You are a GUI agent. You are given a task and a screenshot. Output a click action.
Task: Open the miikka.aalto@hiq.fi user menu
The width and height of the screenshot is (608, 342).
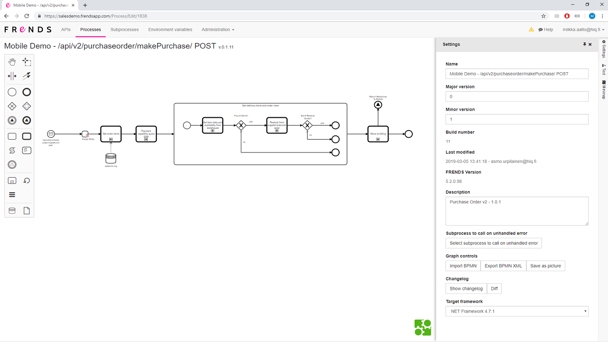(583, 29)
